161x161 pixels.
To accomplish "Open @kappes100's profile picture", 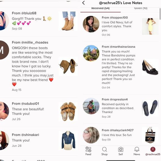I will pos(91,24).
